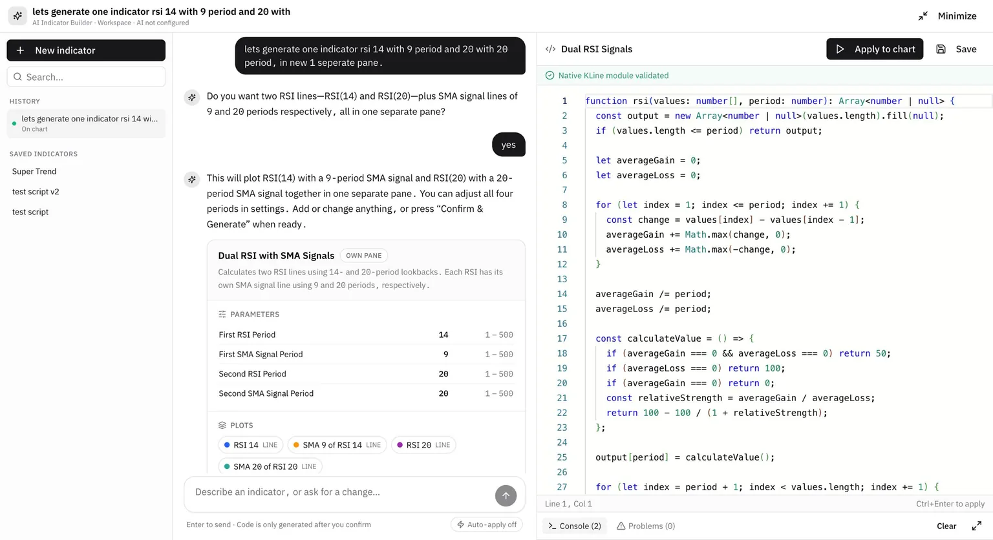This screenshot has width=993, height=540.
Task: Click the AI avatar beside the first assistant reply
Action: pos(191,98)
